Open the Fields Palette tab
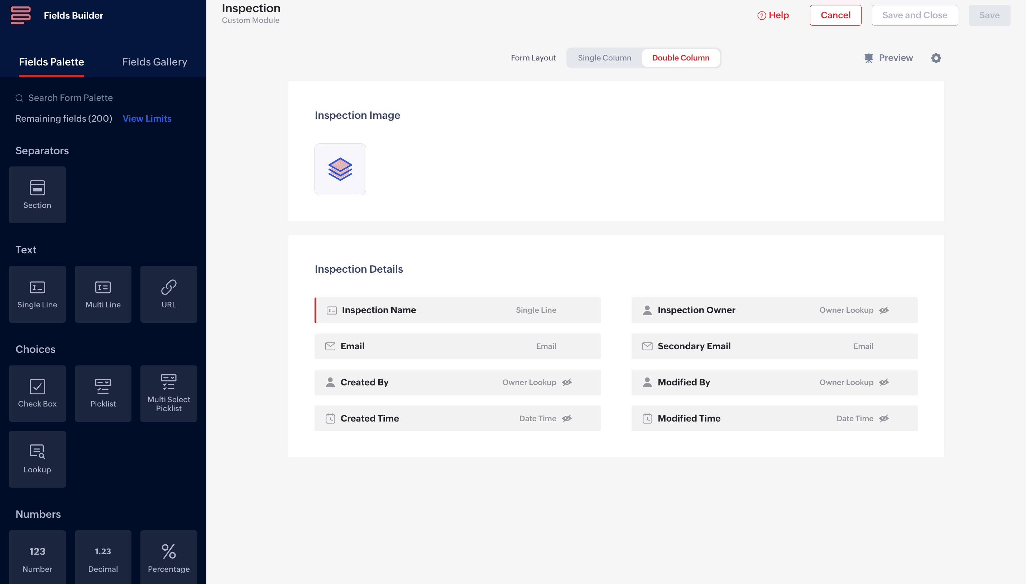This screenshot has width=1026, height=584. click(x=51, y=62)
